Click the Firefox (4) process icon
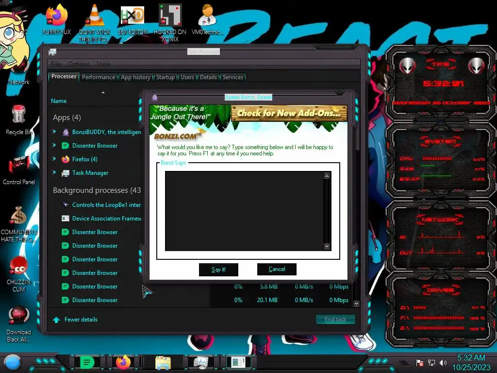This screenshot has width=497, height=373. pyautogui.click(x=66, y=159)
